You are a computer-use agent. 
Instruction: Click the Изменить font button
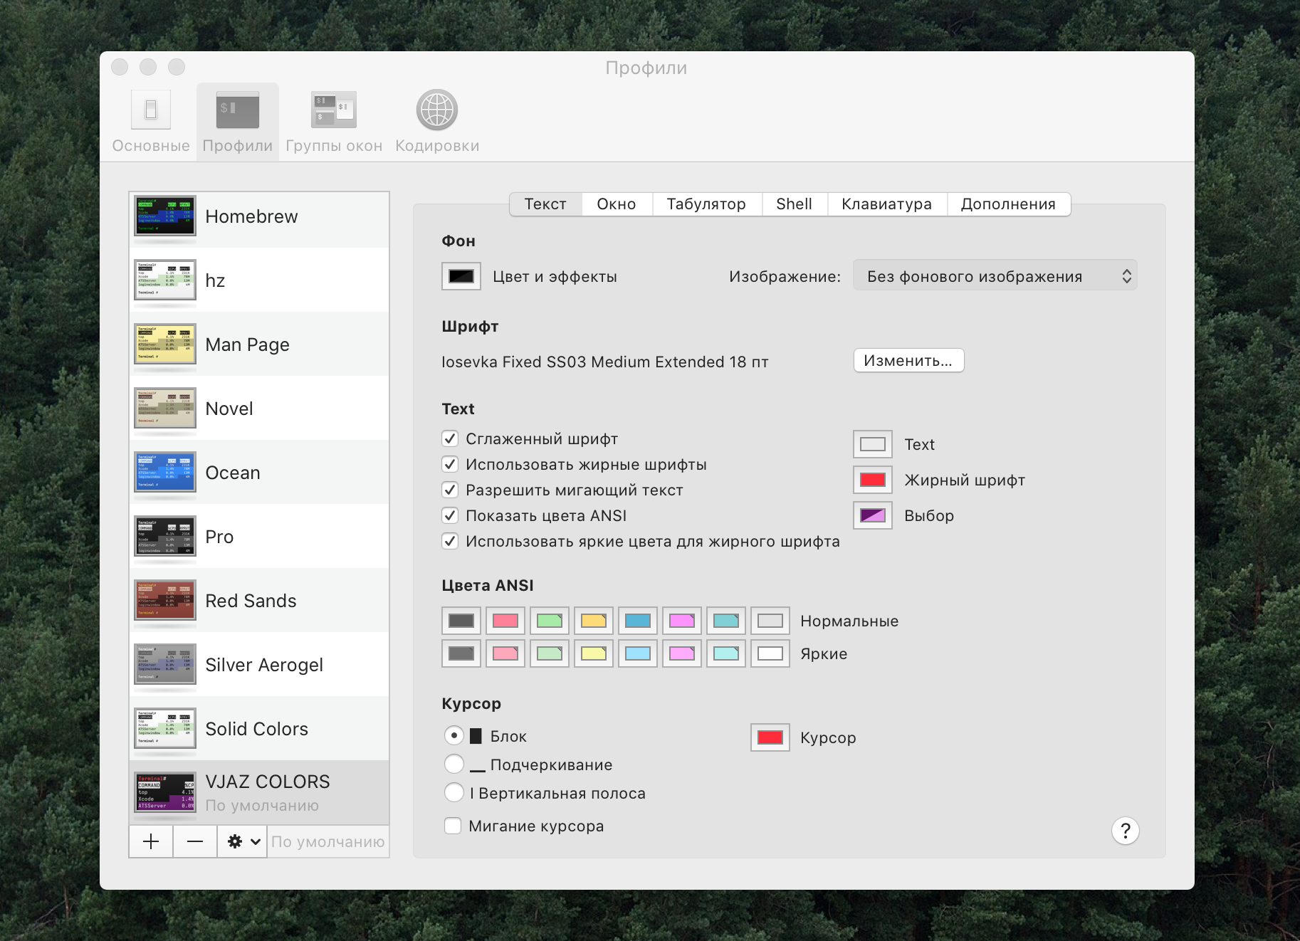[x=908, y=361]
